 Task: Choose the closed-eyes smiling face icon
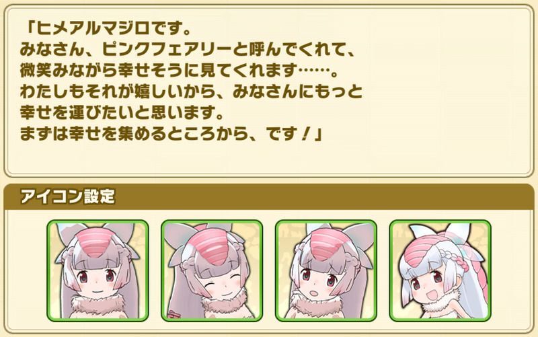tap(212, 271)
